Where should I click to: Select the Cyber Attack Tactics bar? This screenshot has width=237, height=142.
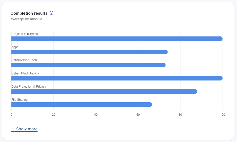click(x=117, y=78)
